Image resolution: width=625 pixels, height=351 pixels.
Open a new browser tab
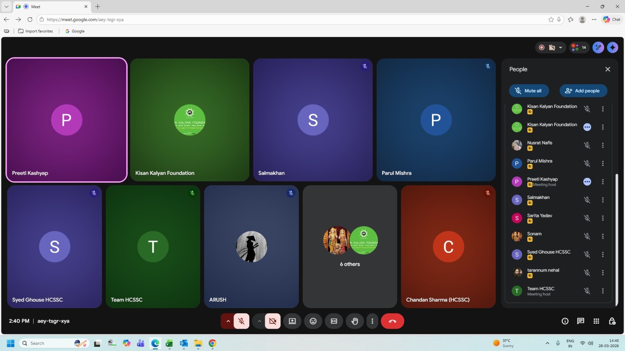[x=98, y=7]
